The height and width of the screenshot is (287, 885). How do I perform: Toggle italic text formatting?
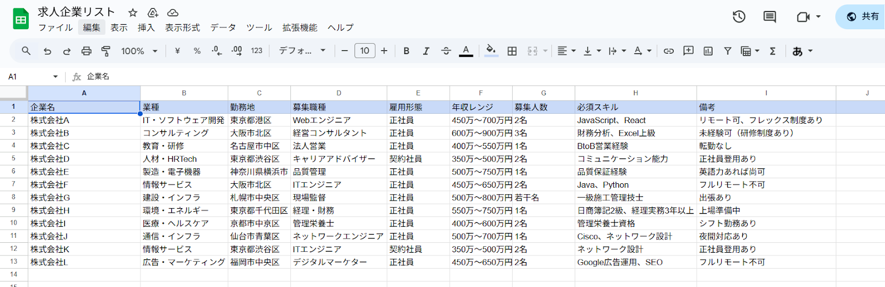pos(426,51)
